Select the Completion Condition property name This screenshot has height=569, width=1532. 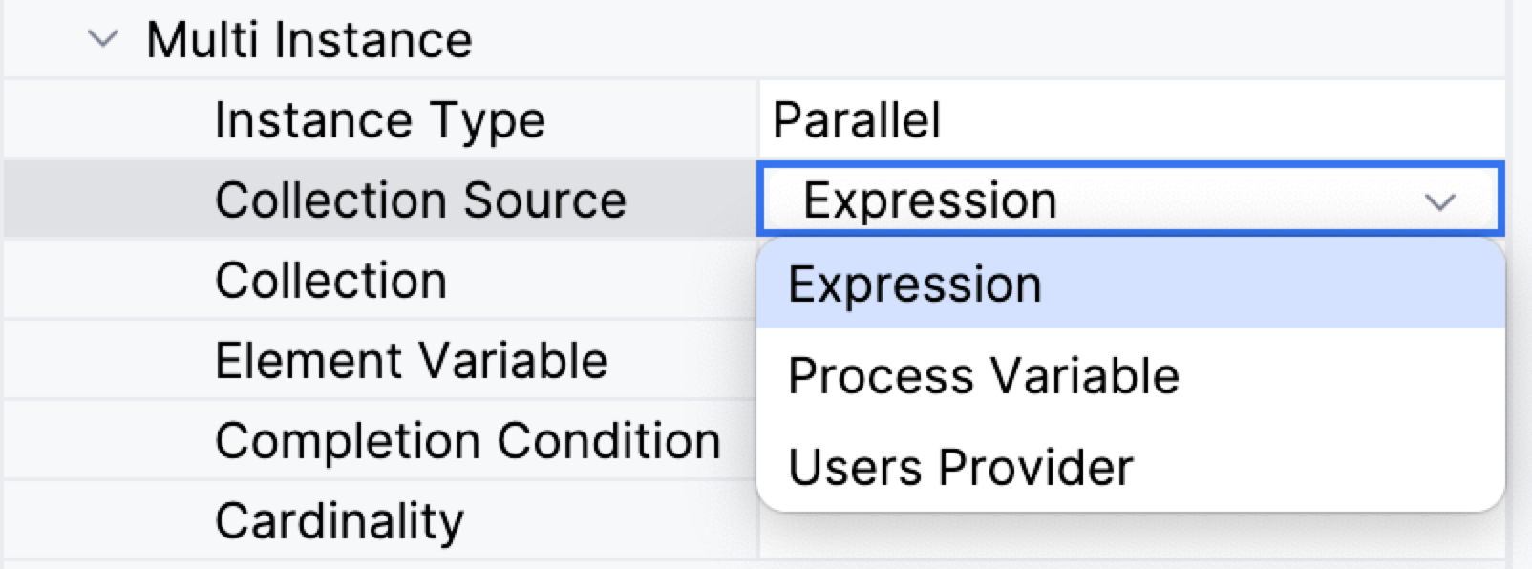pos(467,441)
